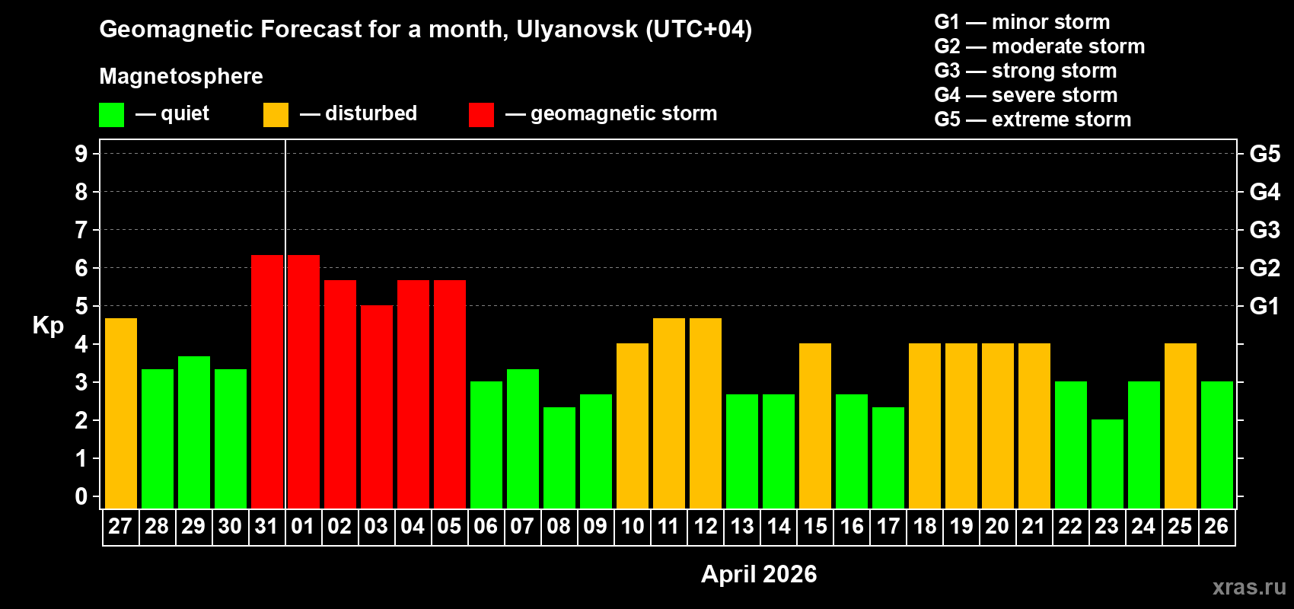Click the red bar above date 03
Image resolution: width=1294 pixels, height=609 pixels.
(377, 407)
